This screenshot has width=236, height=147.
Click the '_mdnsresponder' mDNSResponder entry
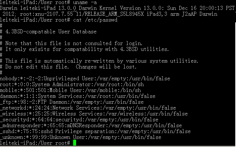(x=91, y=125)
